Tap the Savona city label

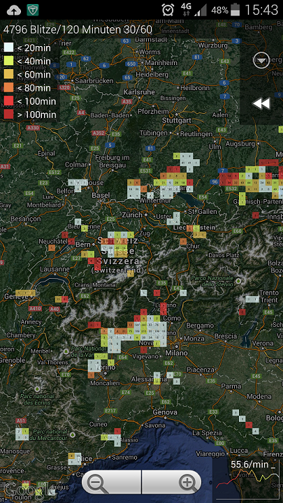[154, 425]
